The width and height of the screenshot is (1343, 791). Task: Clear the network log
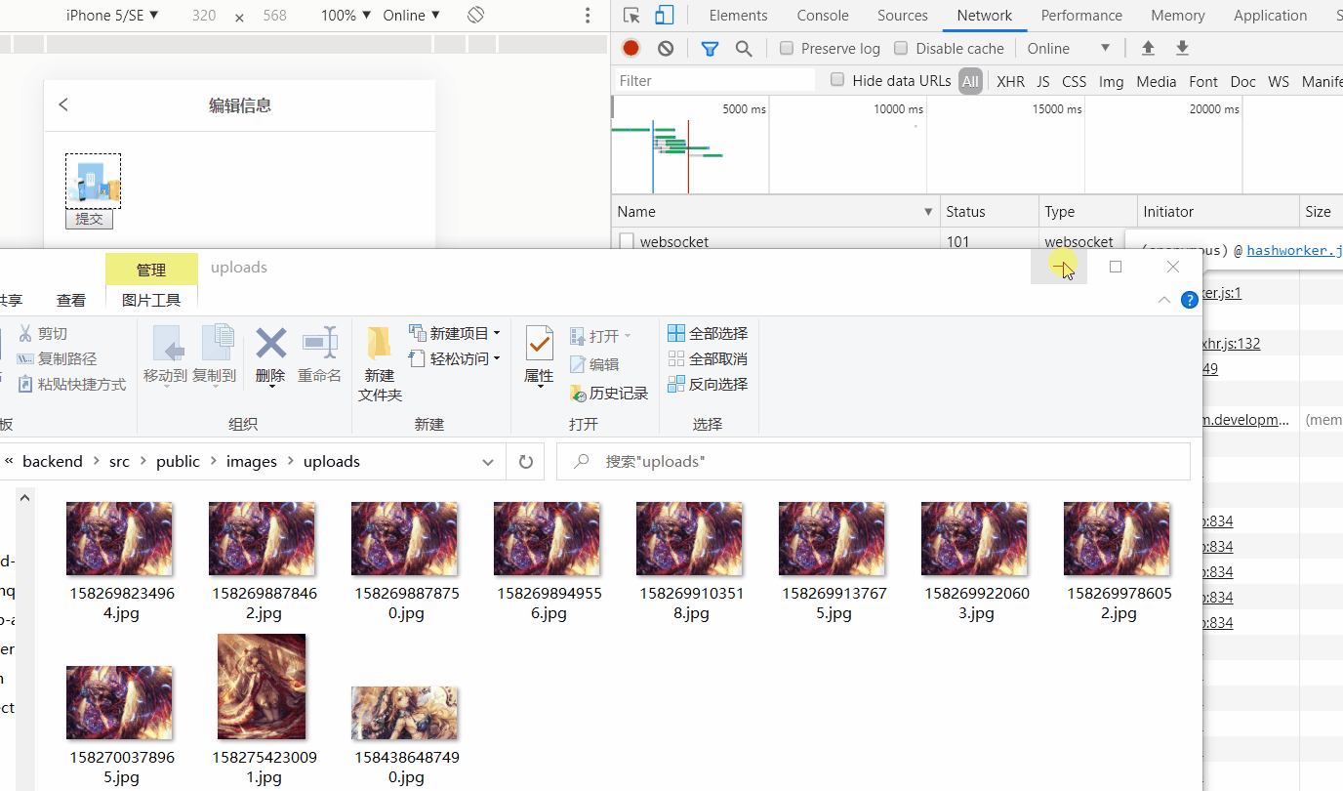[x=666, y=49]
